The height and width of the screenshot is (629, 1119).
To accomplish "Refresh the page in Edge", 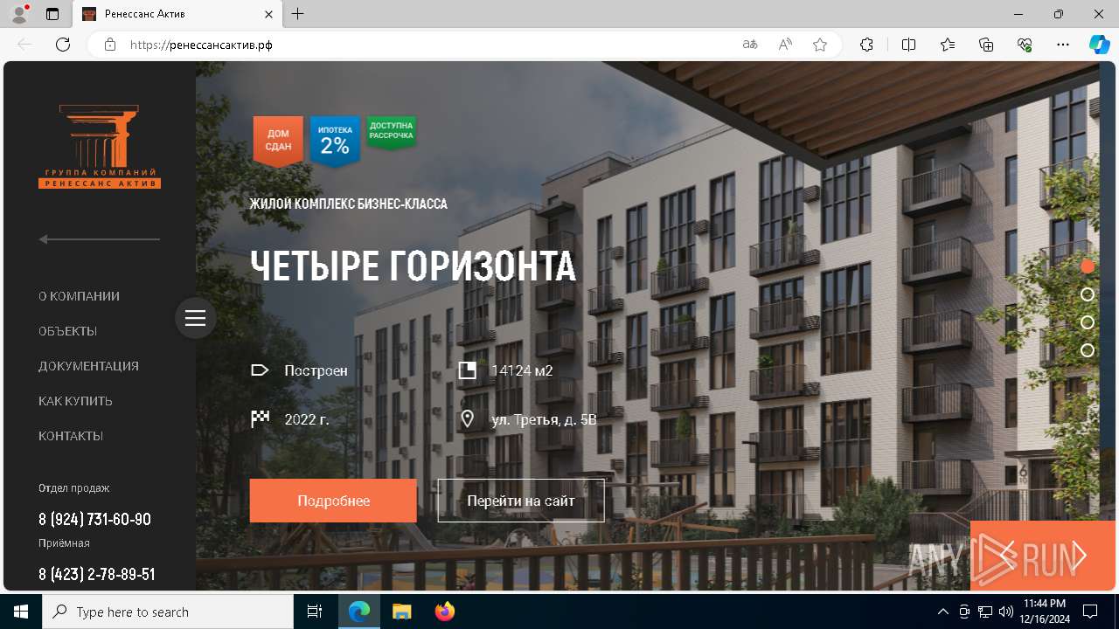I will pos(63,45).
